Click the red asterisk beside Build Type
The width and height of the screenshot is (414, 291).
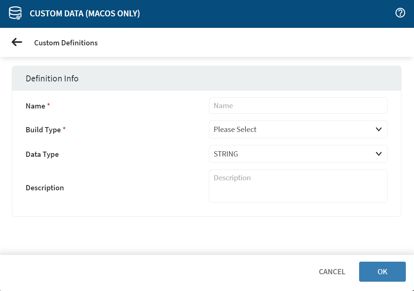(x=64, y=129)
